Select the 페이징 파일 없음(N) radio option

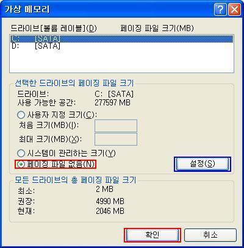pos(21,164)
